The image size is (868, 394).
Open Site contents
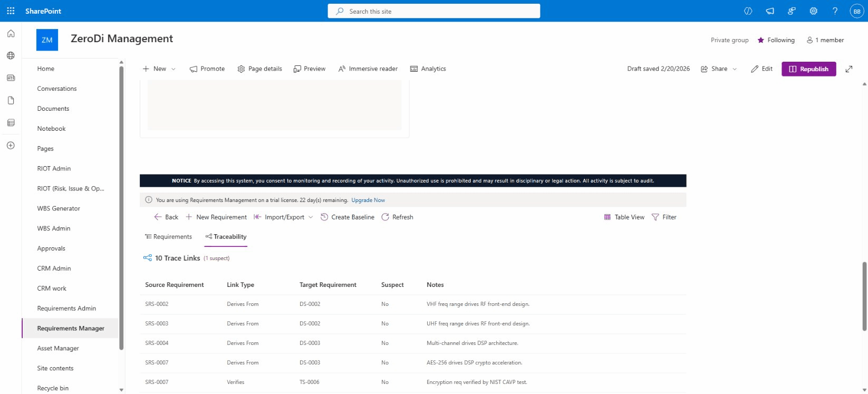55,369
